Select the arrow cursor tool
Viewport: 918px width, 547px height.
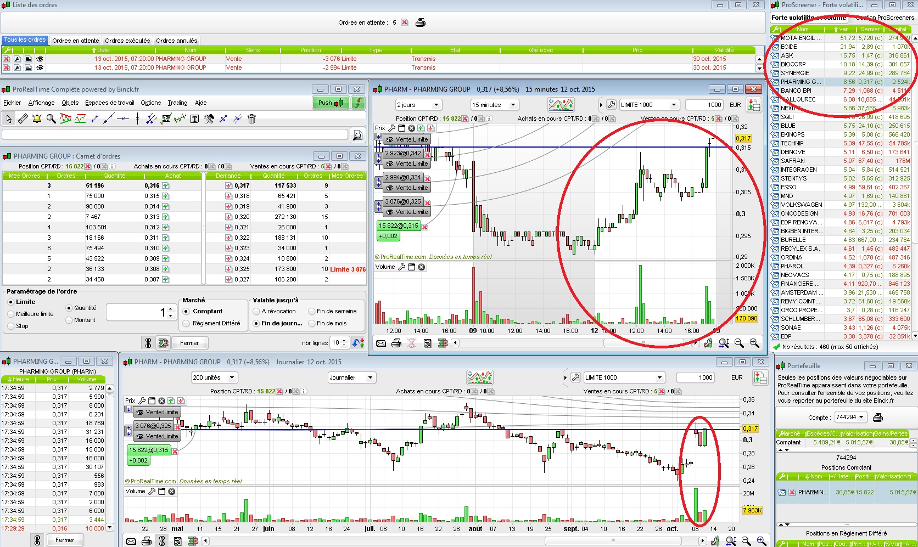tap(9, 119)
